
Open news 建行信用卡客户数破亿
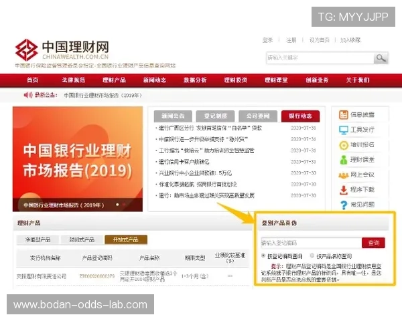click(x=184, y=162)
